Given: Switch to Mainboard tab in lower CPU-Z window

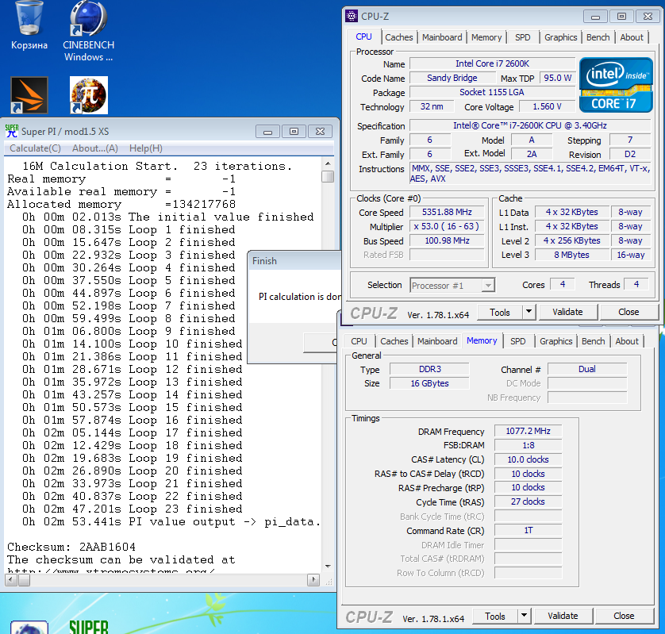Looking at the screenshot, I should pos(437,341).
